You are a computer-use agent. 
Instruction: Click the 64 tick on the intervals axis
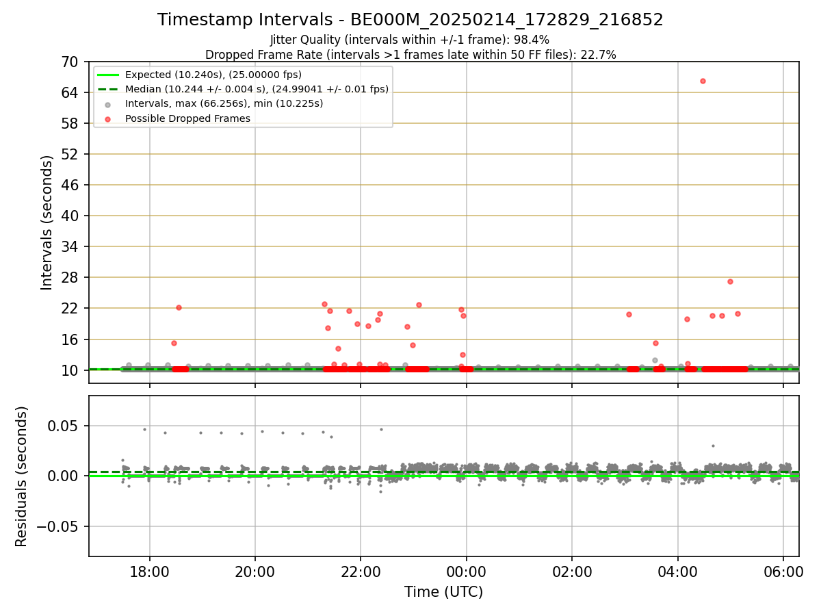click(71, 92)
